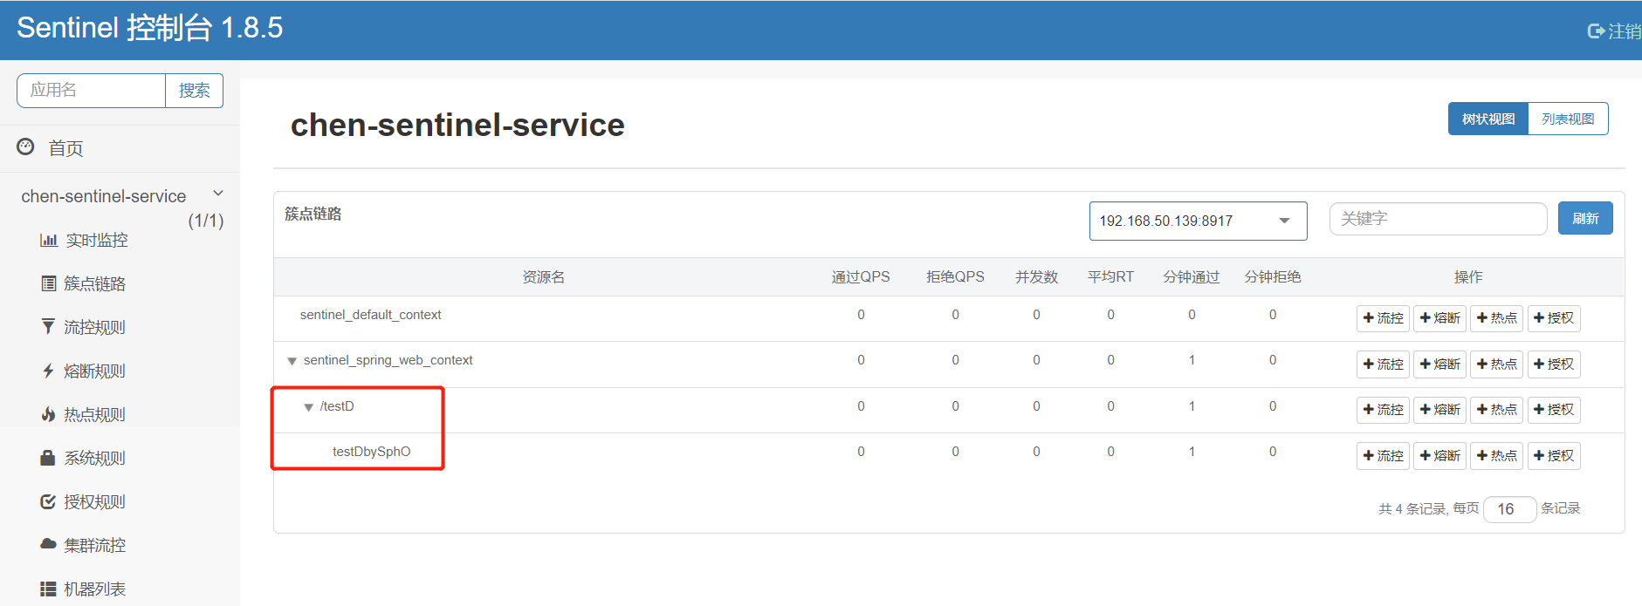Image resolution: width=1642 pixels, height=606 pixels.
Task: Open the machine IP 192.168.50.139:8917 dropdown
Action: pyautogui.click(x=1198, y=221)
